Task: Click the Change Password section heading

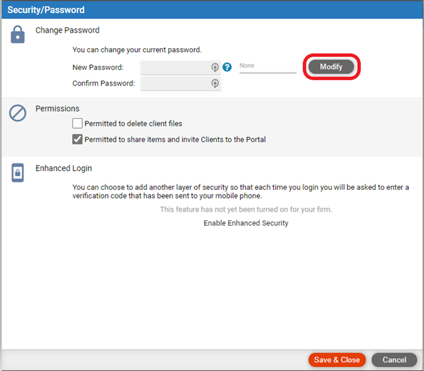Action: [x=67, y=31]
